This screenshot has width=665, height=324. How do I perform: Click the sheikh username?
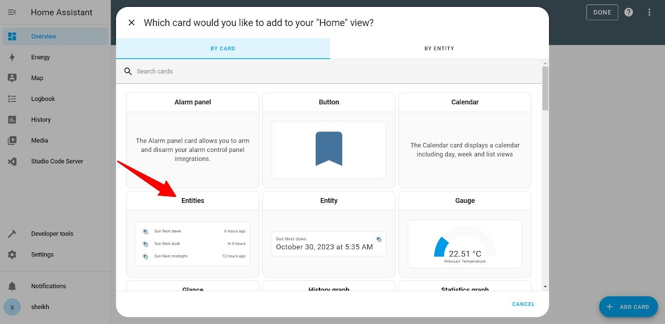click(x=40, y=307)
